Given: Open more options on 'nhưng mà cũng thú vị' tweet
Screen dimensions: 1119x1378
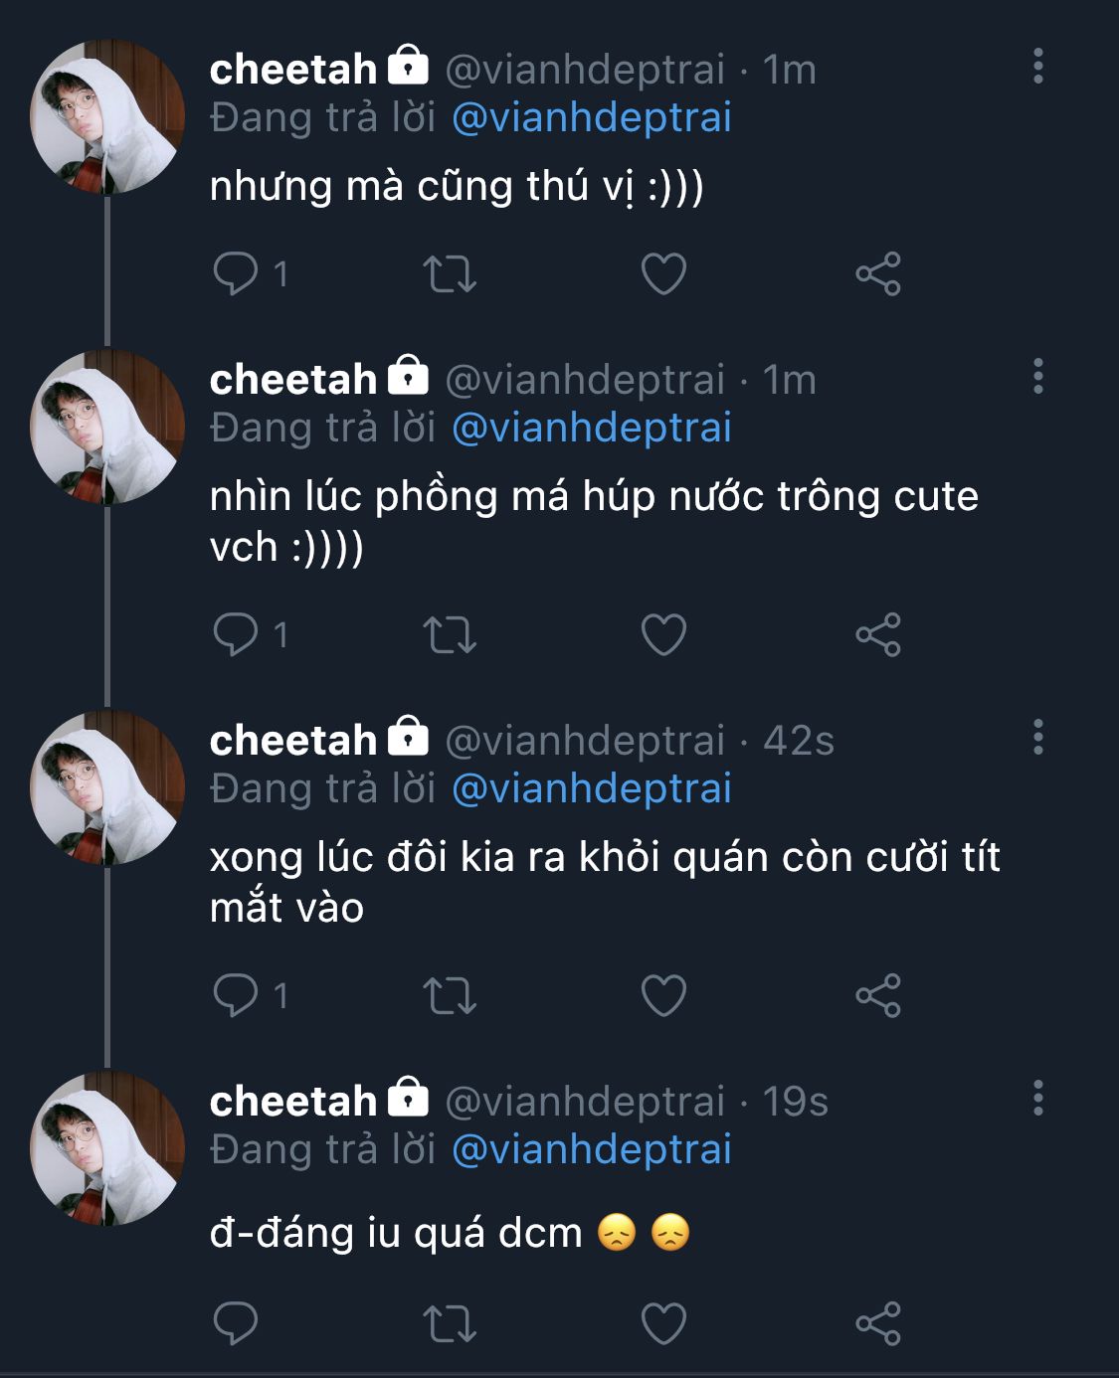Looking at the screenshot, I should pos(1037,67).
